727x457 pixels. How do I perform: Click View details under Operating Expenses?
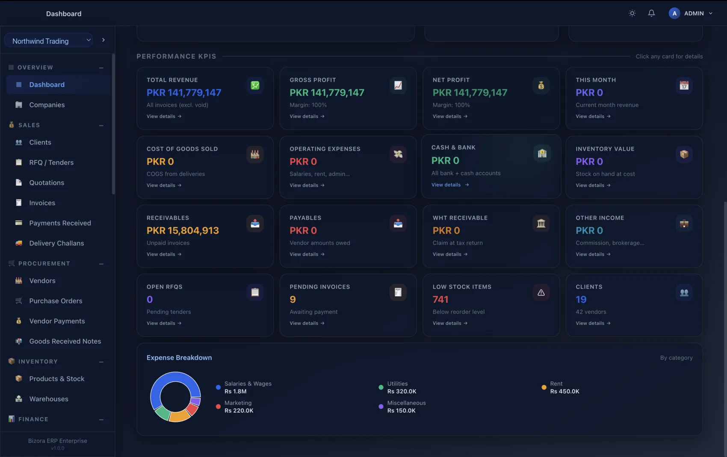click(307, 186)
